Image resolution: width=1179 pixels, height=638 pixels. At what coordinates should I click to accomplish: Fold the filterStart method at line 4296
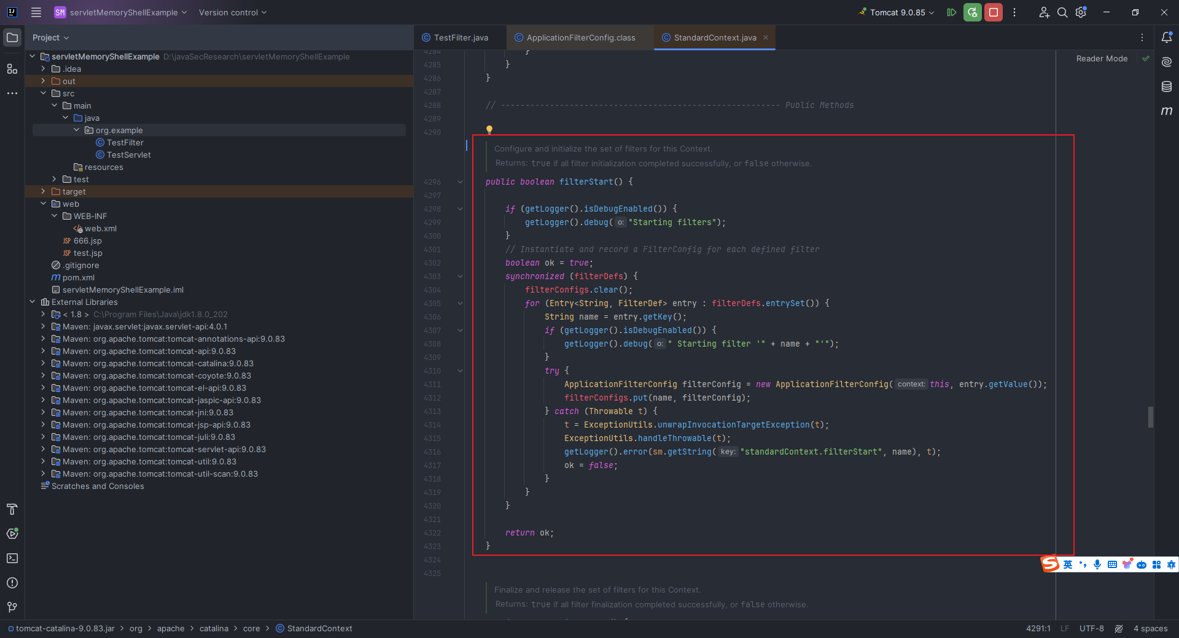click(460, 182)
